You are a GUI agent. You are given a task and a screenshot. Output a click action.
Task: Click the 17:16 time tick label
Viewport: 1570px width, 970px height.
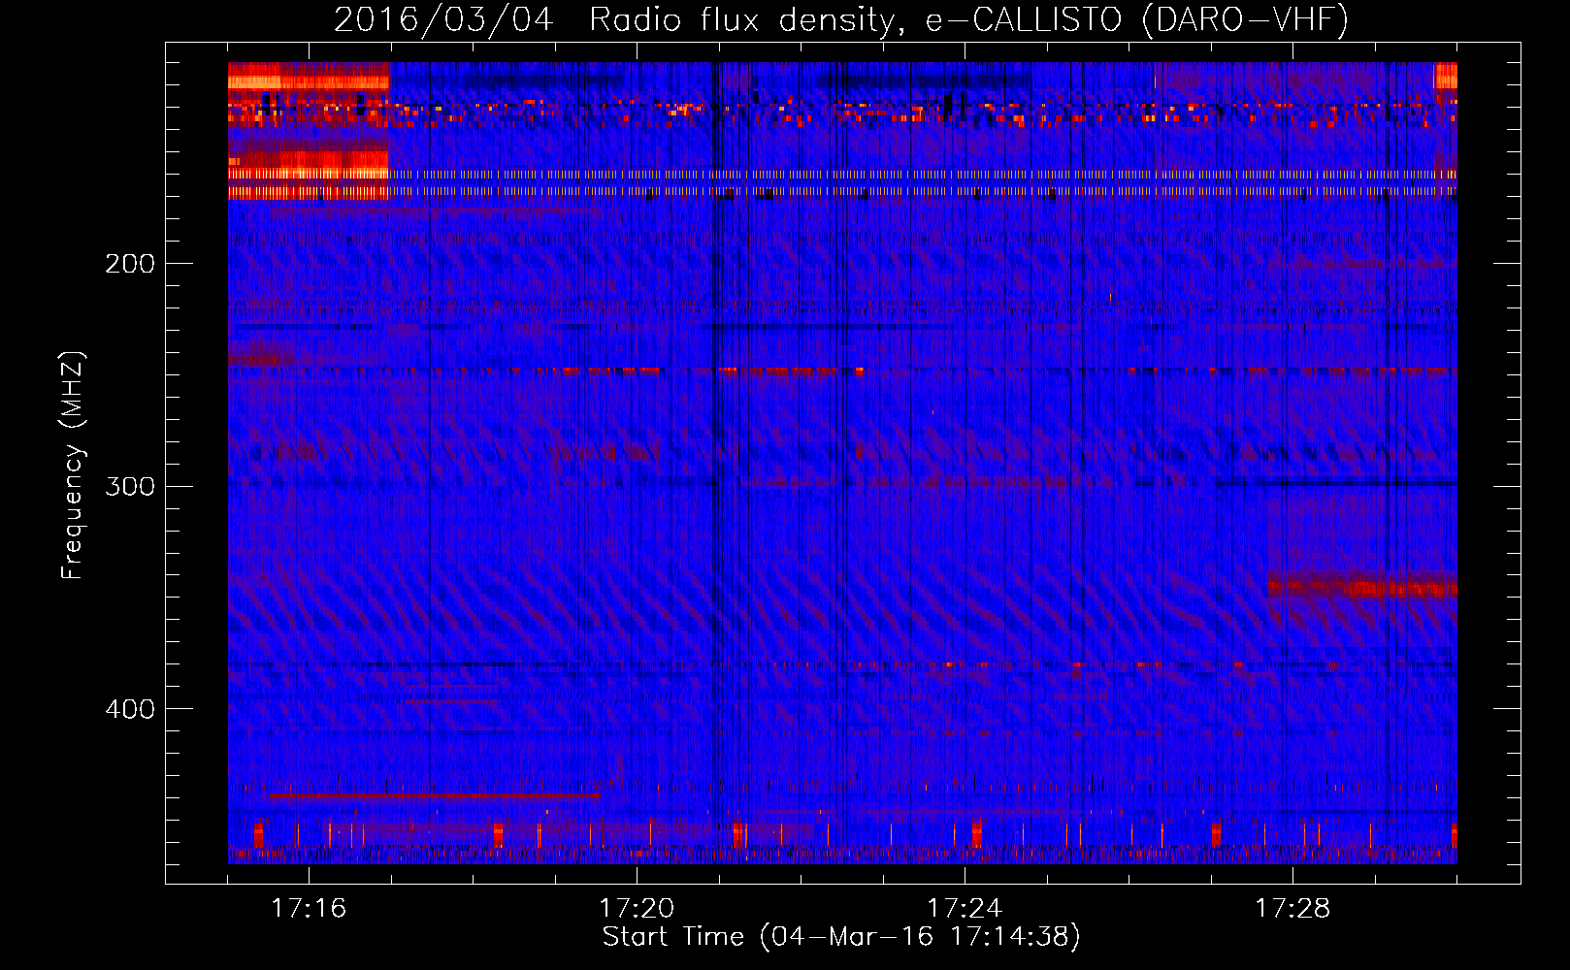(x=309, y=908)
